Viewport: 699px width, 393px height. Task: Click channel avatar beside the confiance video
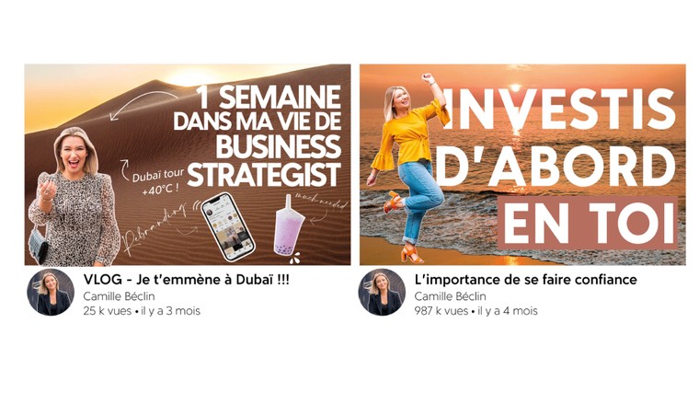[382, 292]
